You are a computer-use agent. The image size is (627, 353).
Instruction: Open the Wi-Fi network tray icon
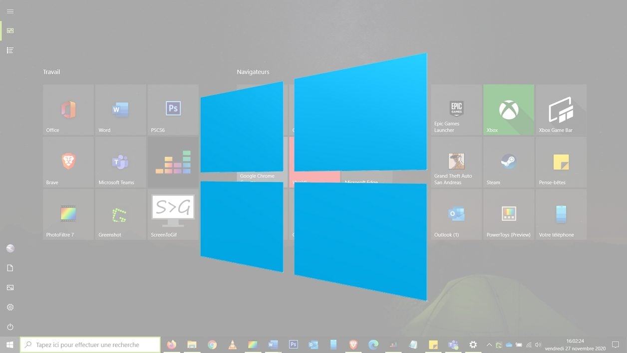529,345
